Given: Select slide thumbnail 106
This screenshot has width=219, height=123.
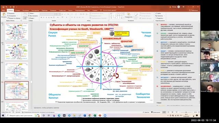Looking at the screenshot, I should (x=17, y=51).
